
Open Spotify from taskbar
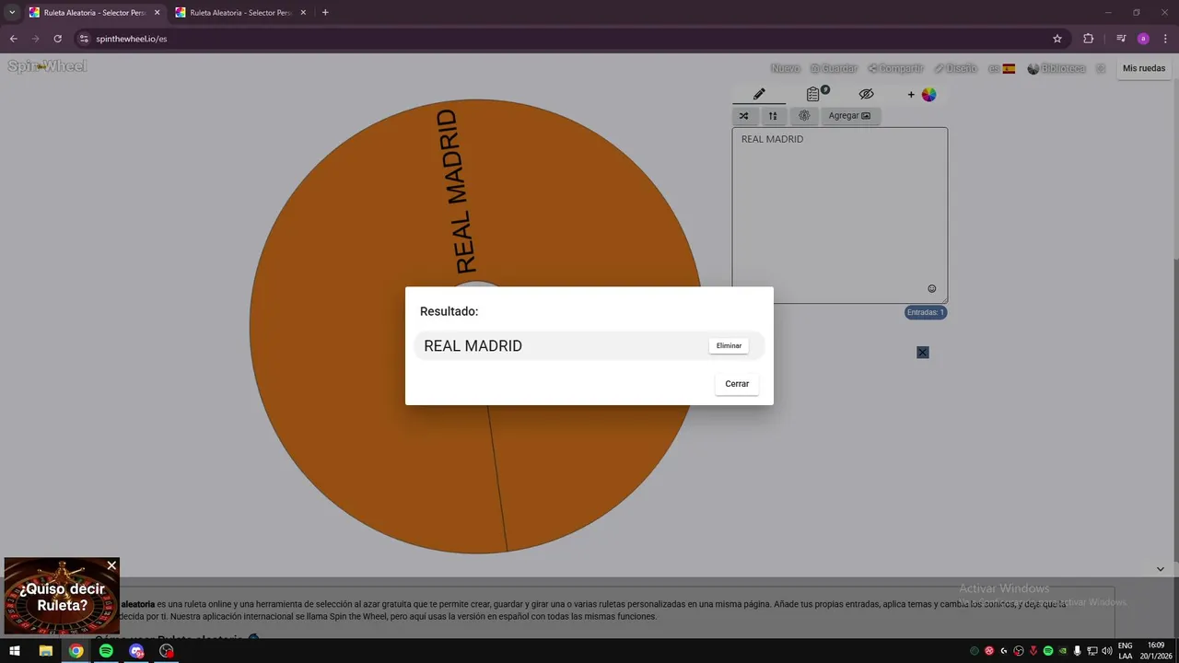[x=106, y=651]
